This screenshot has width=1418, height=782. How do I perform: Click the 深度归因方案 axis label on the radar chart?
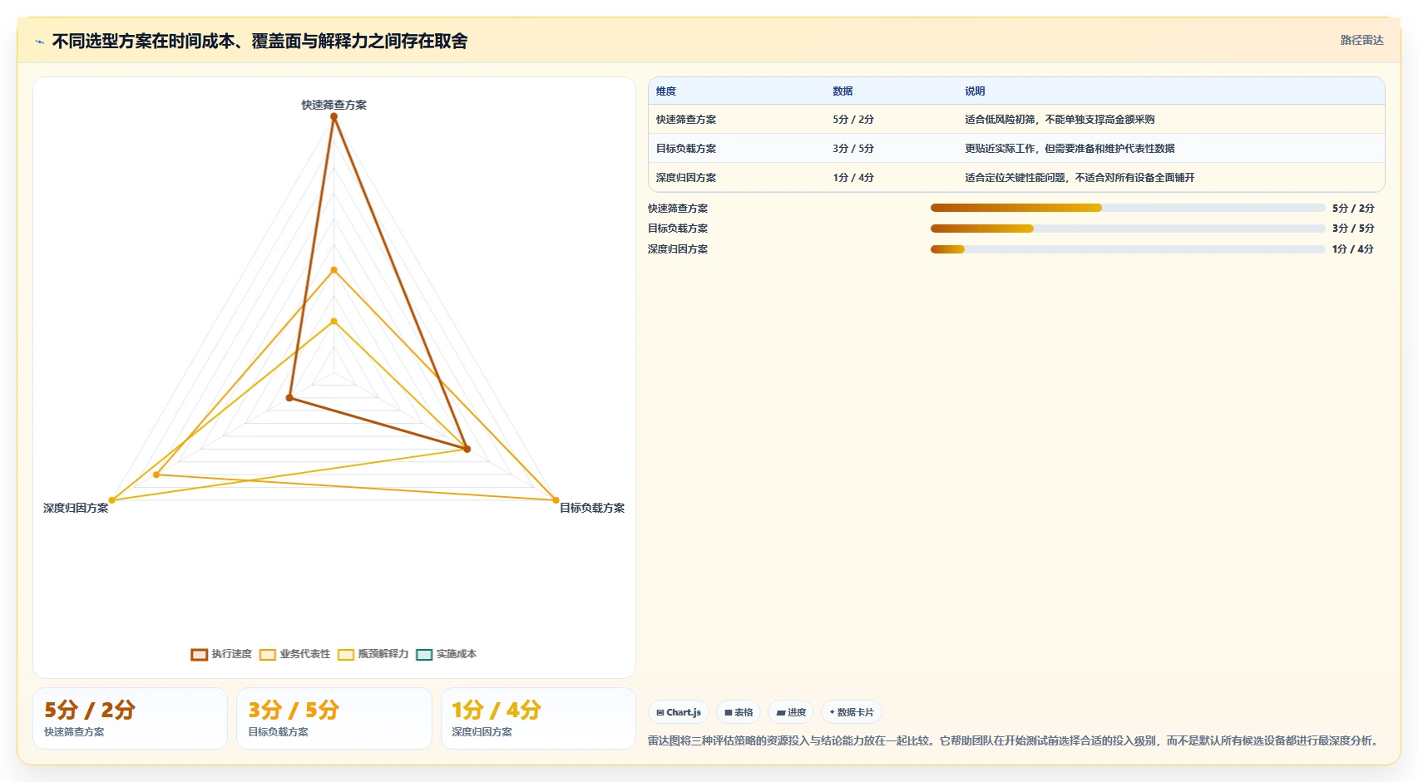click(x=76, y=508)
